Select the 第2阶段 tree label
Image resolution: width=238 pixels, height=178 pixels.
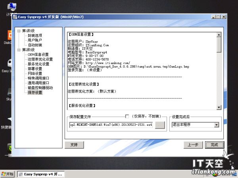29,50
